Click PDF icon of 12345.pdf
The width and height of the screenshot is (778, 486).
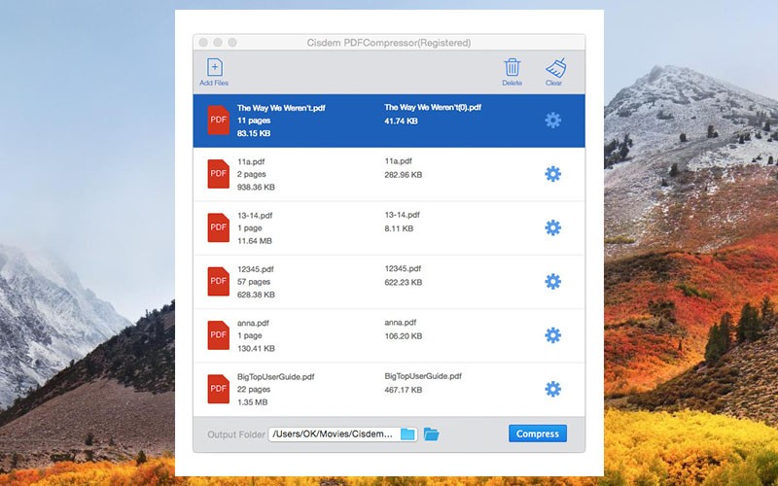point(218,281)
